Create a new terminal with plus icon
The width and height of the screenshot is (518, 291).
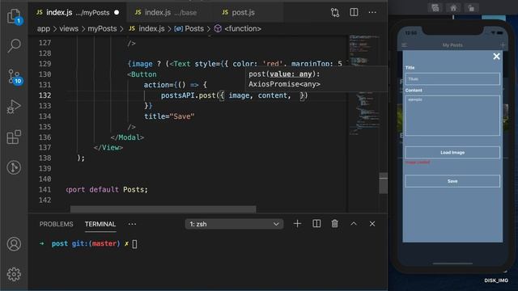pyautogui.click(x=297, y=224)
